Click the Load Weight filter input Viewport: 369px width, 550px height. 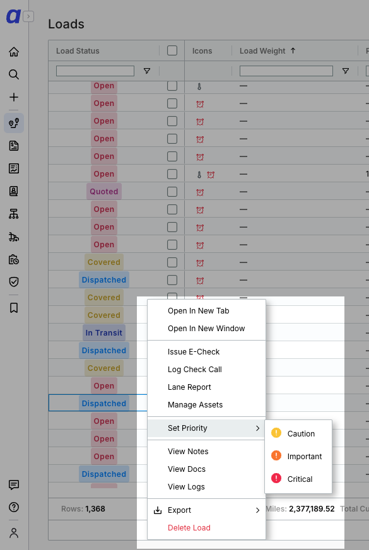click(286, 71)
